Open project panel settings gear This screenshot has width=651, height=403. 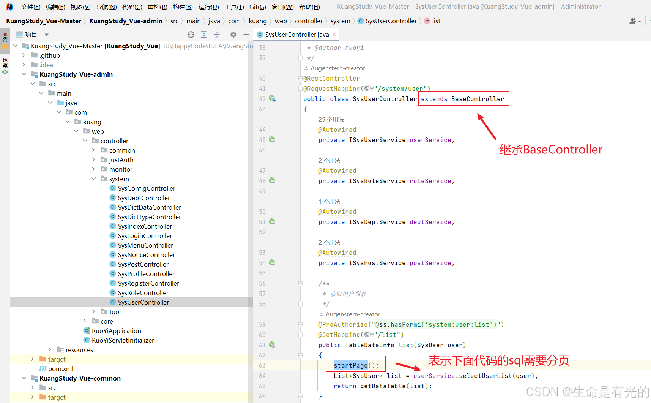[x=233, y=35]
